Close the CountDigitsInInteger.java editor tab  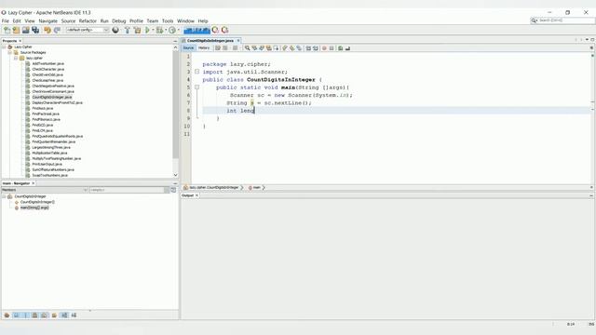click(x=238, y=41)
